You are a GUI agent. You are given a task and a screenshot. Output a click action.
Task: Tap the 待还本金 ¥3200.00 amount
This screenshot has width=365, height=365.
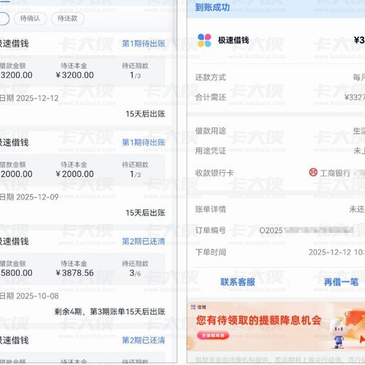pyautogui.click(x=74, y=75)
